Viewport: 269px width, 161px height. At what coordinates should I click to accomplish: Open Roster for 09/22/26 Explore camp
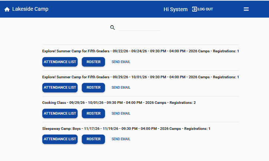pyautogui.click(x=94, y=62)
